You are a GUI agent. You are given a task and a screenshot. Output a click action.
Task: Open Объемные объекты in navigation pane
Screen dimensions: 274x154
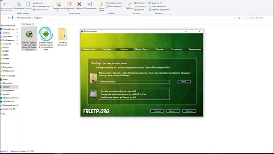click(x=10, y=98)
